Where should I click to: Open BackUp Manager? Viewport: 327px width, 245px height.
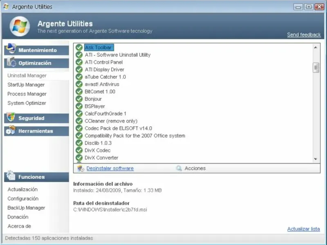[26, 208]
